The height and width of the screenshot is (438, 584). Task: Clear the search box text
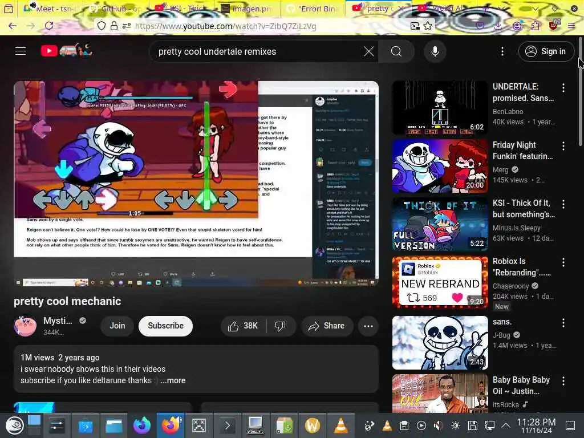click(x=369, y=51)
